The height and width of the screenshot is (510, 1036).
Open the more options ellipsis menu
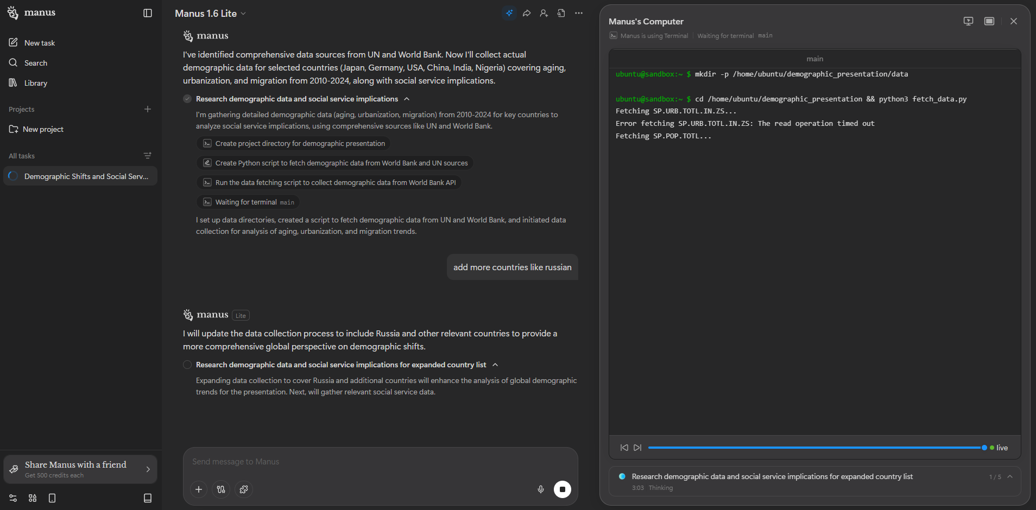(x=579, y=13)
